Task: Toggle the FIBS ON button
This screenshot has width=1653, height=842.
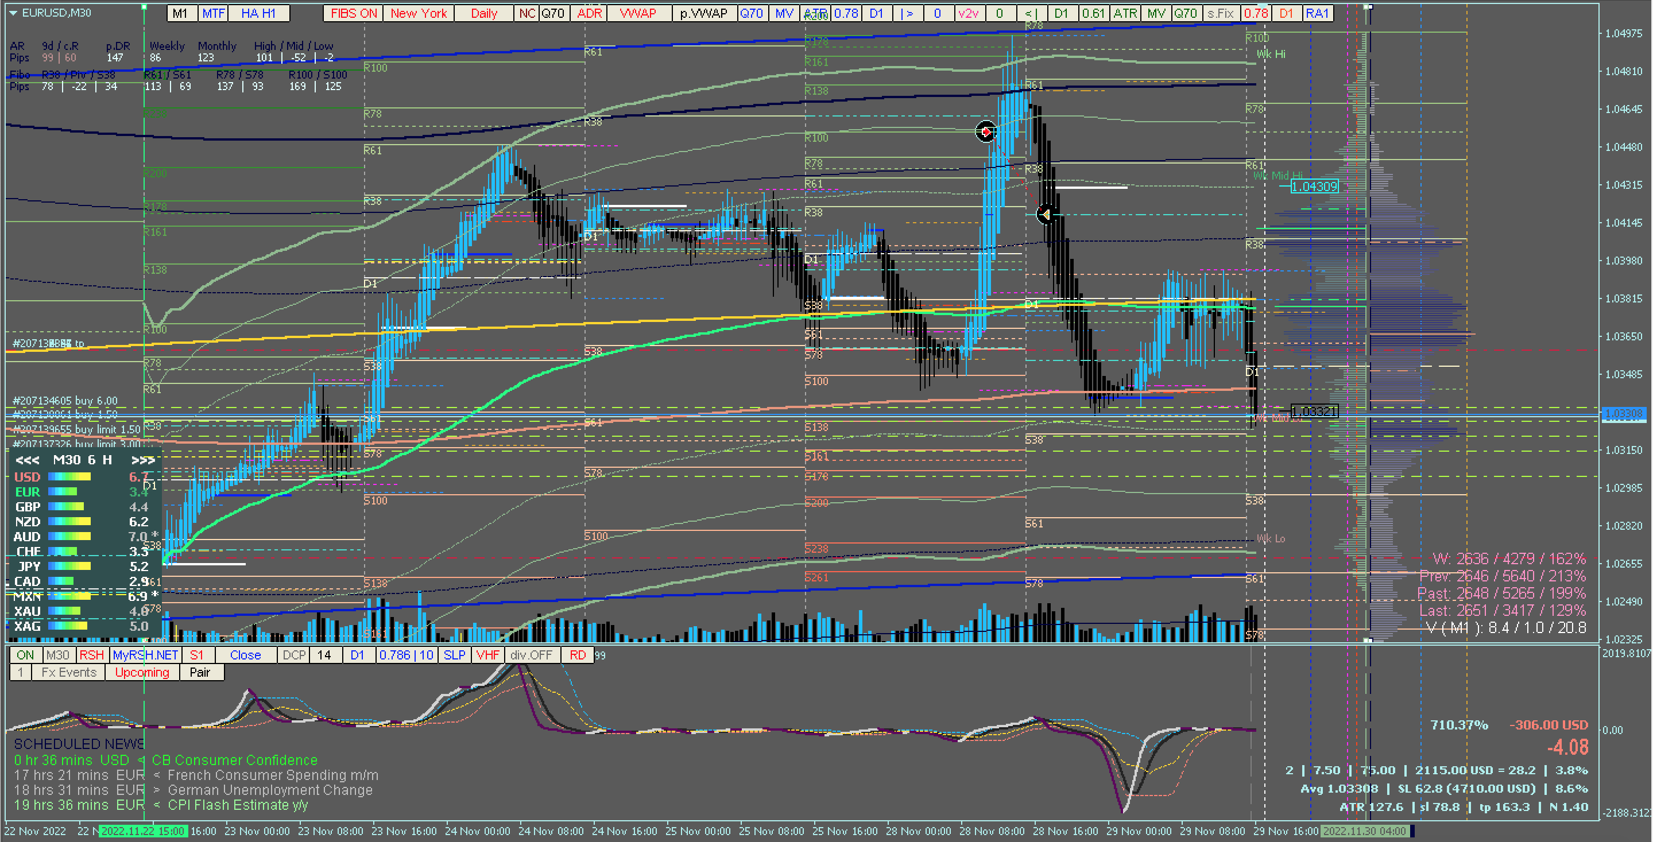Action: coord(353,13)
